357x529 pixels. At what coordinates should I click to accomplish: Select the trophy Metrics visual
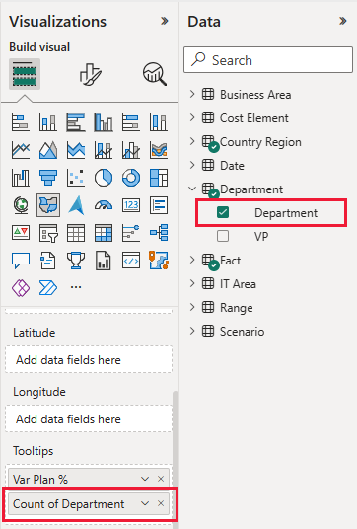76,261
